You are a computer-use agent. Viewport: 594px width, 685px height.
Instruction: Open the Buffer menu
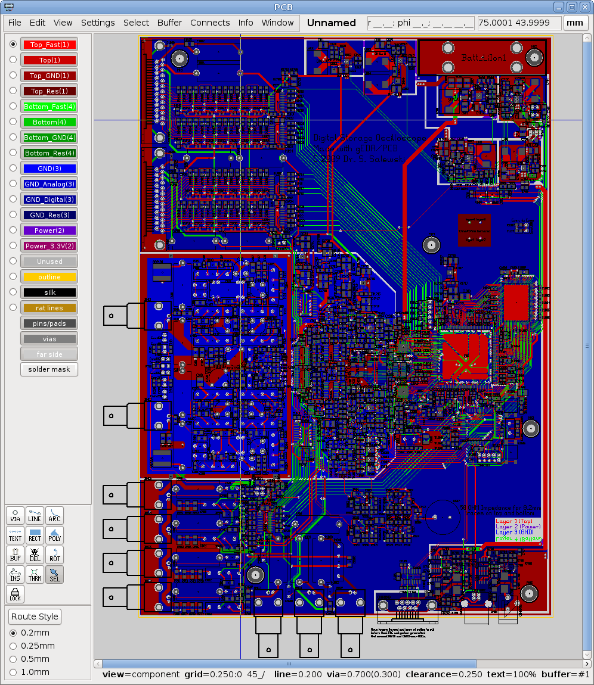pos(169,23)
